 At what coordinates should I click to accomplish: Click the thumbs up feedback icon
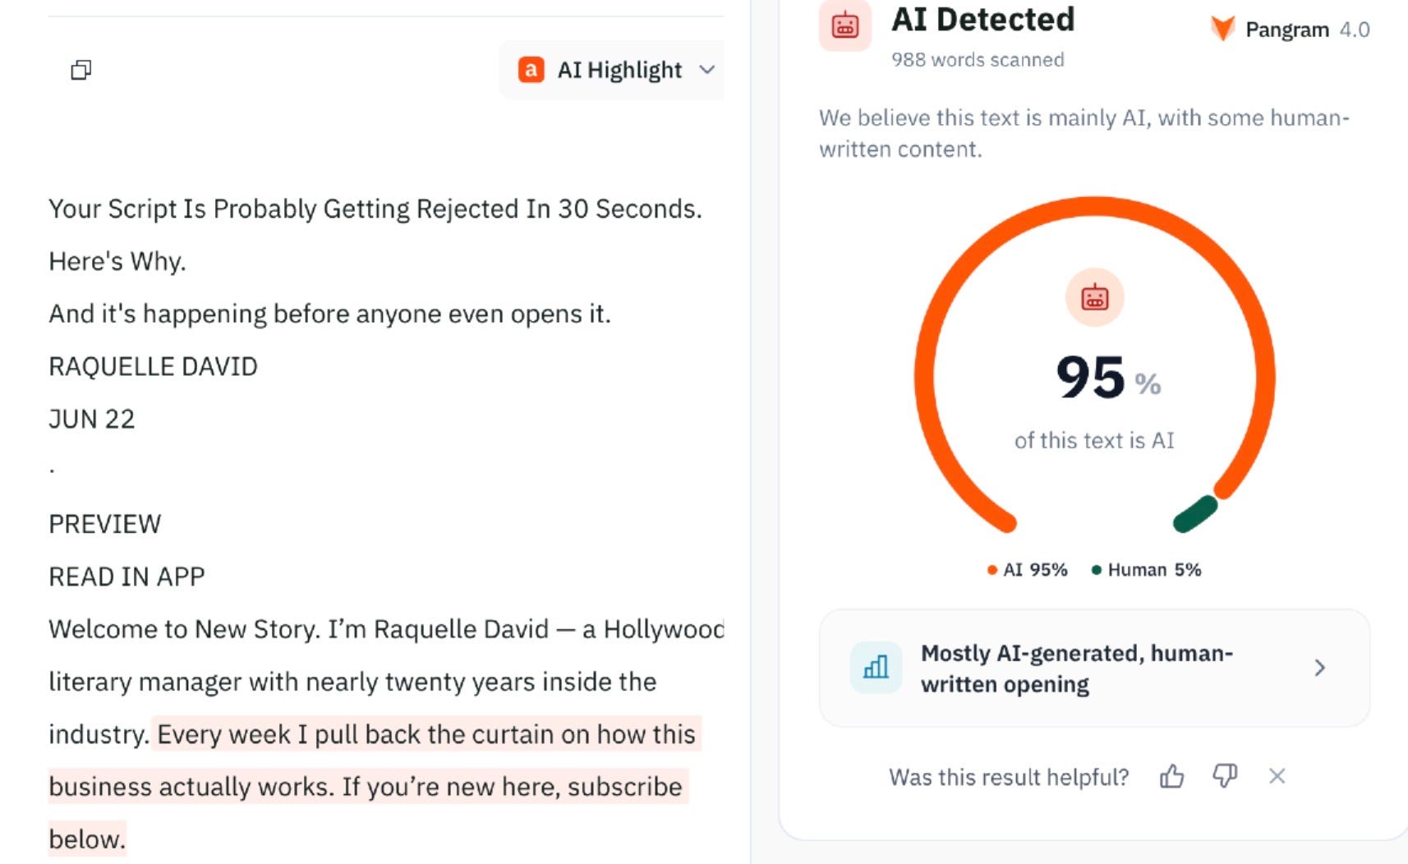[x=1172, y=776]
